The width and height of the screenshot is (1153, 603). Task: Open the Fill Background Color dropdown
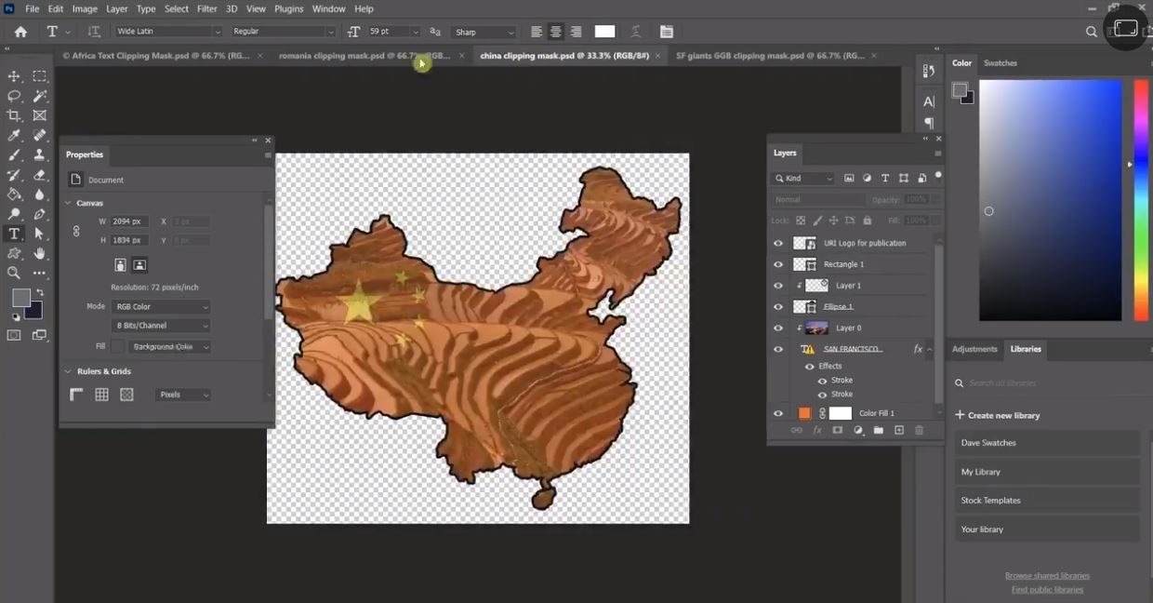(x=168, y=346)
